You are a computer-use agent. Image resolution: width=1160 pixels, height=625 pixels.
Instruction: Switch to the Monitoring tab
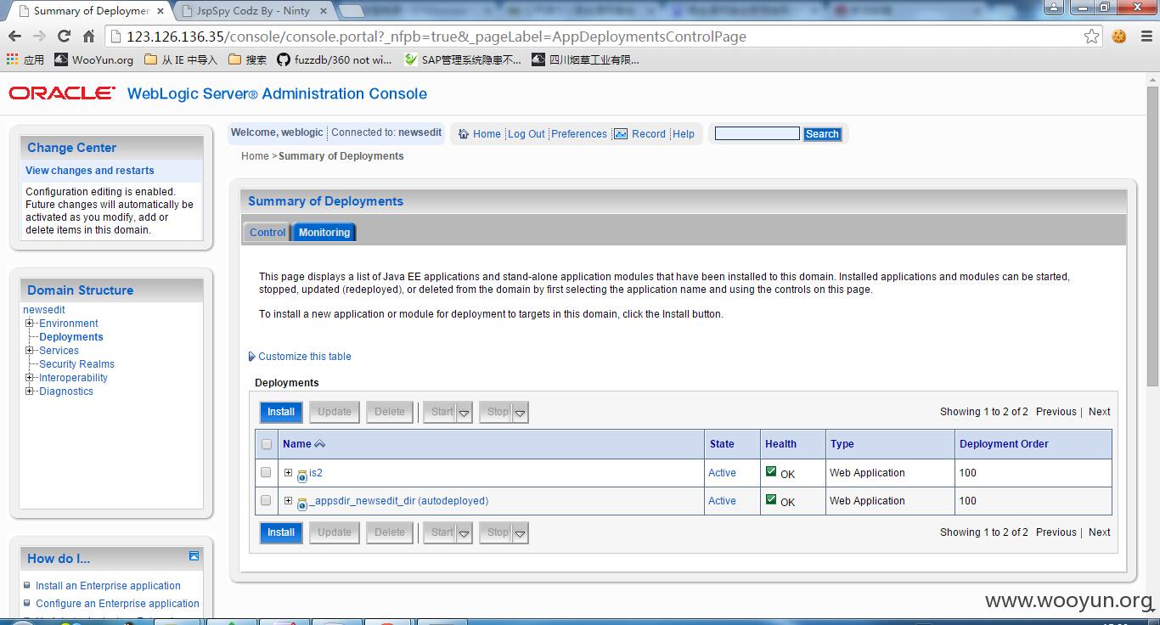324,232
